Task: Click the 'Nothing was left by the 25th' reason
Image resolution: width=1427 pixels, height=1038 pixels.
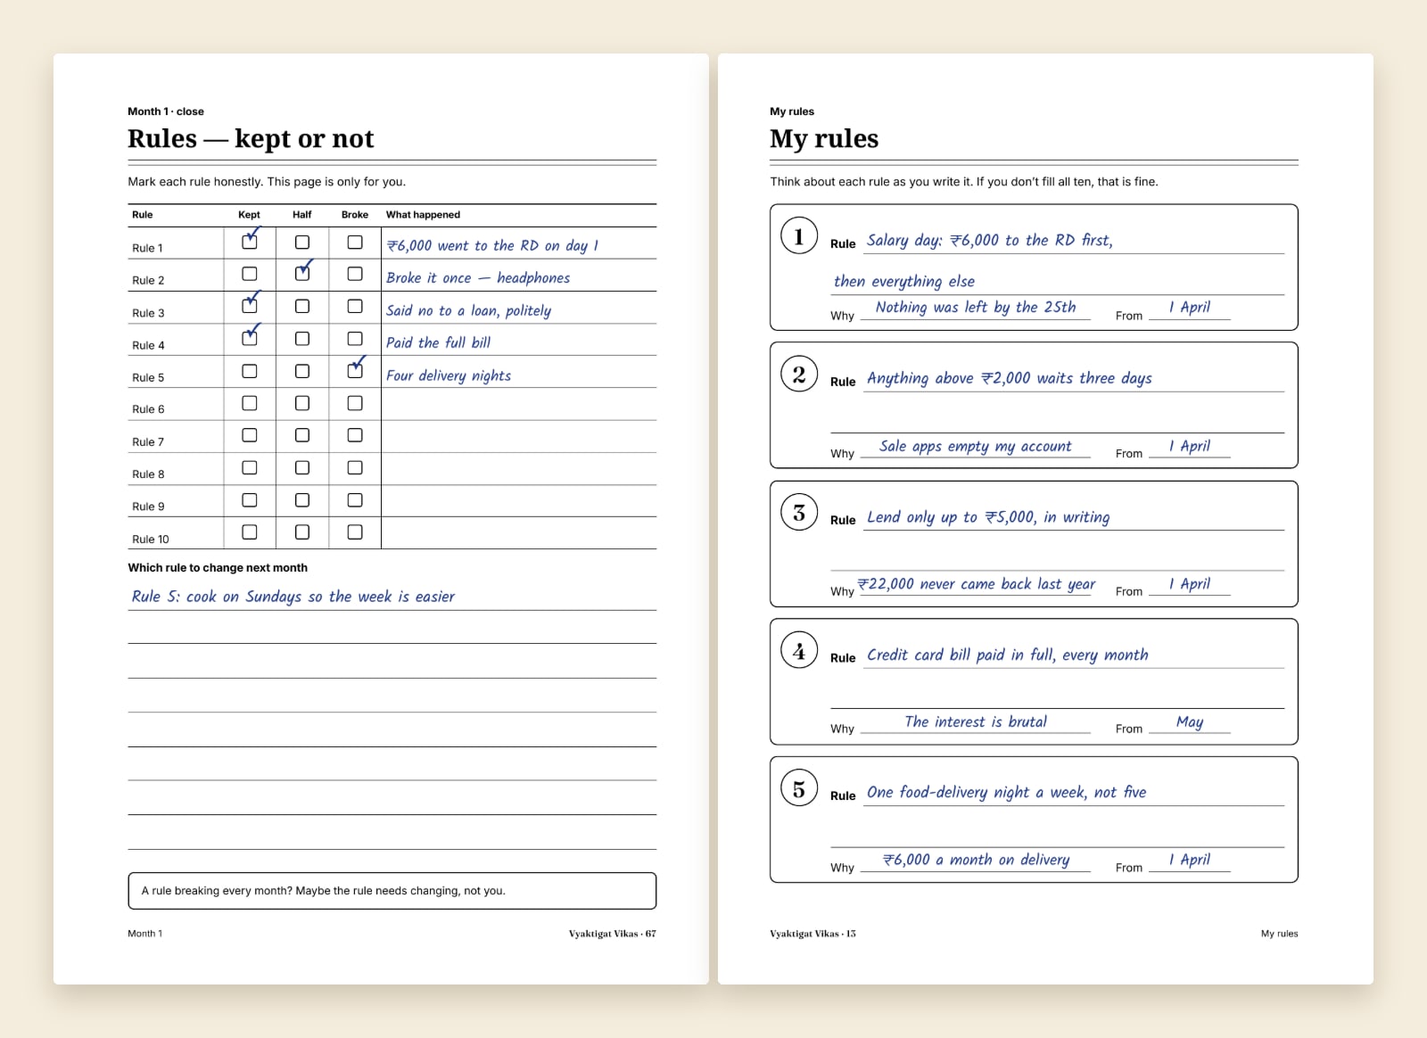Action: 976,307
